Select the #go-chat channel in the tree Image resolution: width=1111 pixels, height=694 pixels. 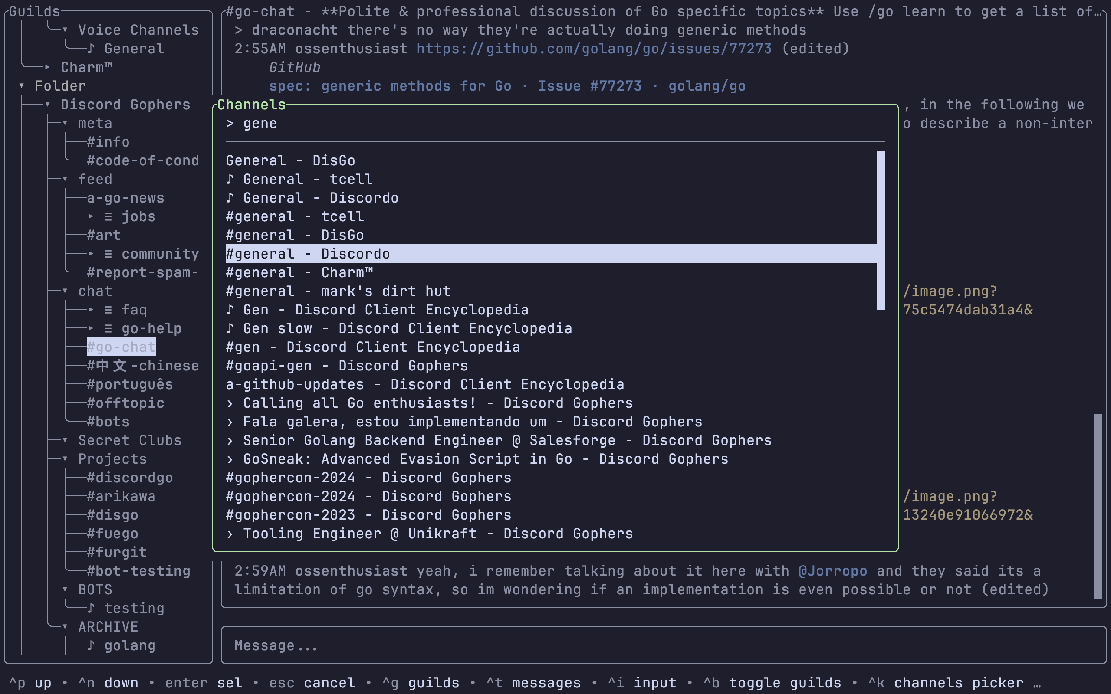121,347
